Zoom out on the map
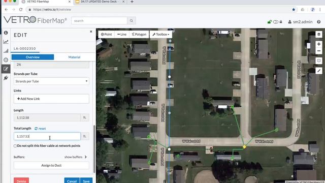 [319, 51]
